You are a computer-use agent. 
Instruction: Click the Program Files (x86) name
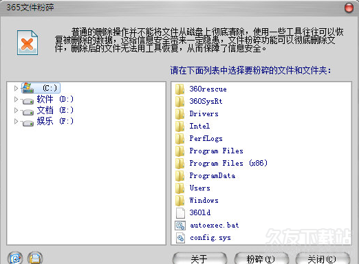pos(228,163)
